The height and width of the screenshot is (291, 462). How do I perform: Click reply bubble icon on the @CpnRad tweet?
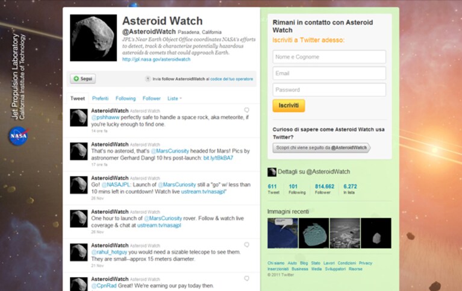point(246,278)
